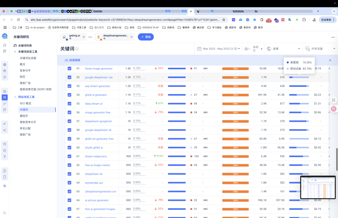This screenshot has height=218, width=338.
Task: Open the browser tab list chevron
Action: coord(334,11)
